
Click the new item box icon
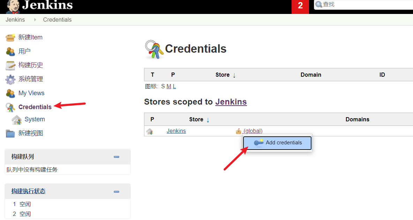10,38
